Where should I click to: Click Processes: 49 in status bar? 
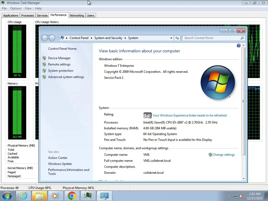tap(10, 188)
